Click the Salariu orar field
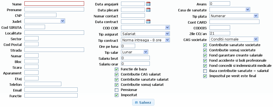 135,64
